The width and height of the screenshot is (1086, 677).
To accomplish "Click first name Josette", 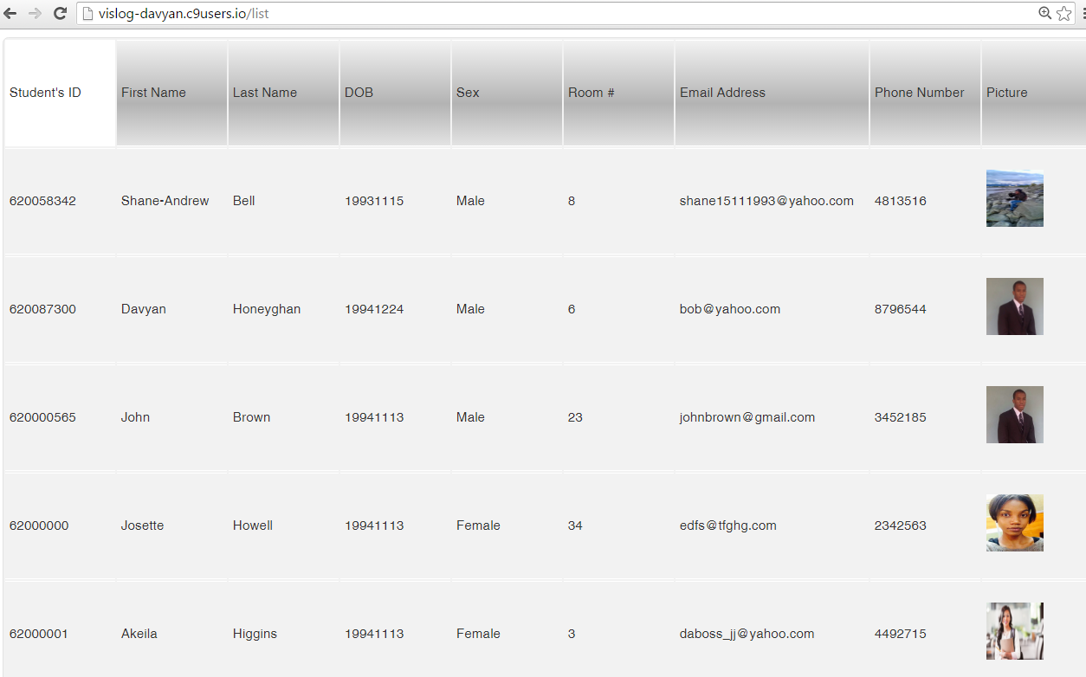I will tap(142, 525).
